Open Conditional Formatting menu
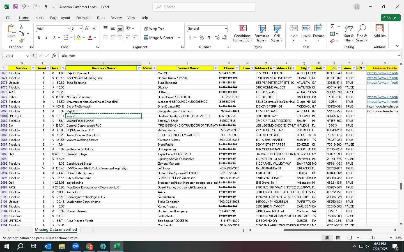Screen dimensions: 404x252 pyautogui.click(x=243, y=34)
